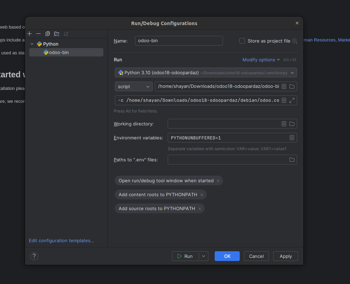Add a new run configuration
This screenshot has height=284, width=350.
click(x=30, y=34)
